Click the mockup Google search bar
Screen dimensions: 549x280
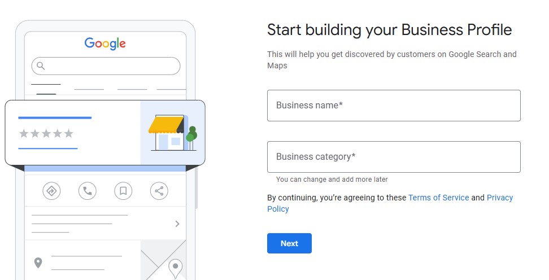point(106,66)
